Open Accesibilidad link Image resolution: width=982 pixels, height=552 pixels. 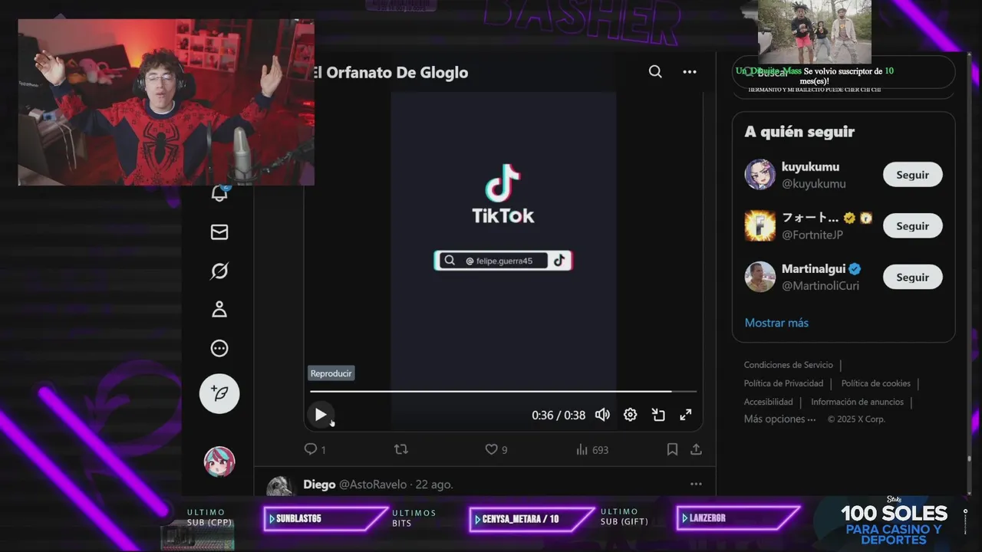tap(768, 402)
